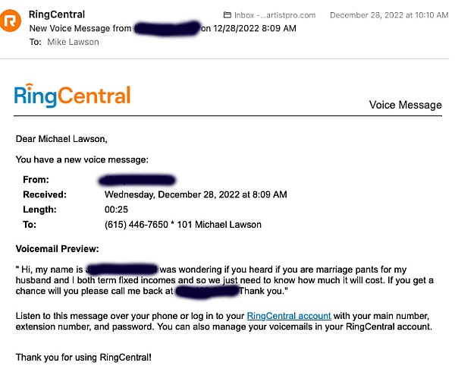Click the sender name RingCentral in header
This screenshot has width=455, height=369.
coord(57,14)
